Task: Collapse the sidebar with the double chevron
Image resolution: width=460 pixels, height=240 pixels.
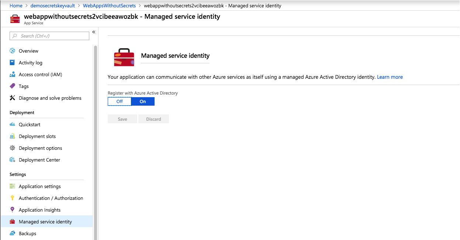Action: click(x=94, y=32)
